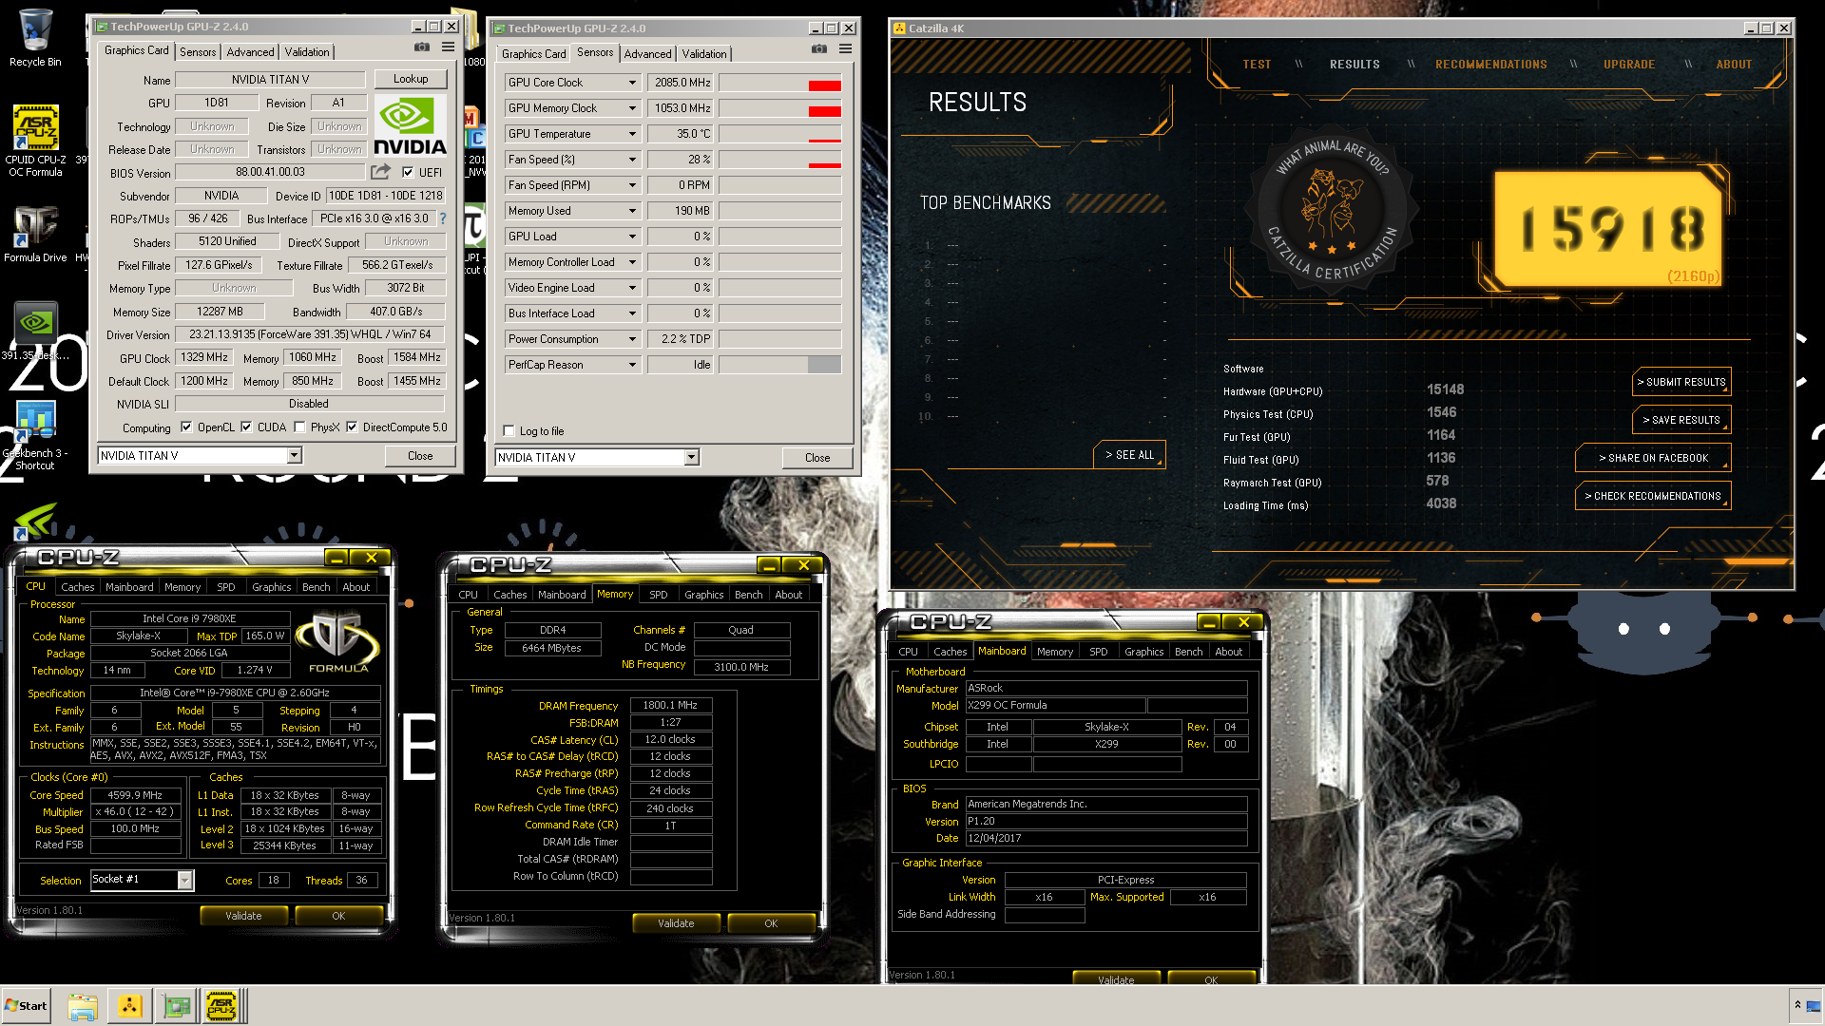Viewport: 1825px width, 1026px height.
Task: Click the GPU-Z title bar icon in left window
Action: pyautogui.click(x=102, y=27)
